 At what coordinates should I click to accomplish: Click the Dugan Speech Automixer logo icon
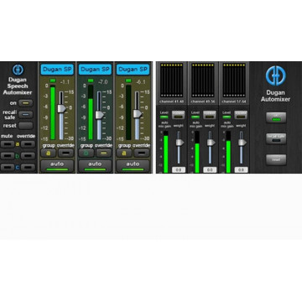(18, 70)
